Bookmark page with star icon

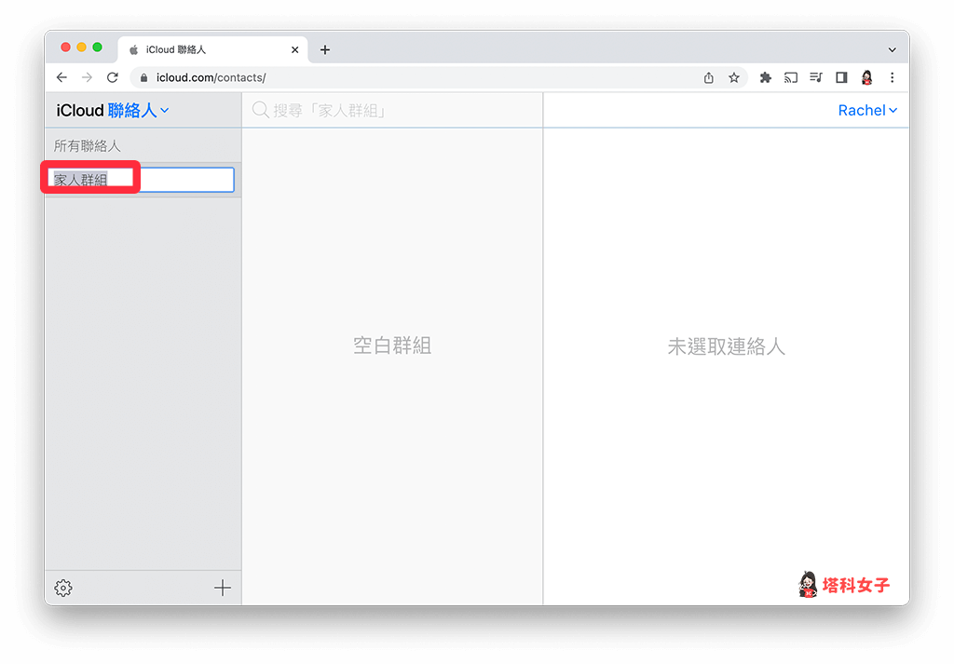pos(734,77)
